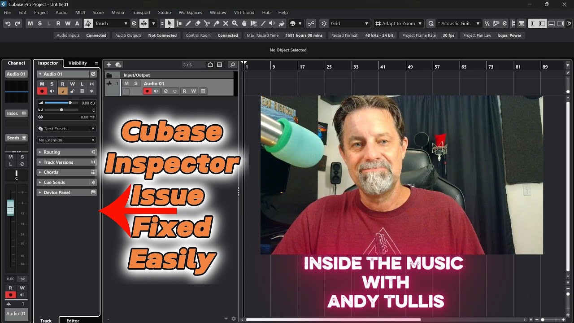Select the Object Selection arrow tool
Viewport: 574px width, 323px height.
170,23
